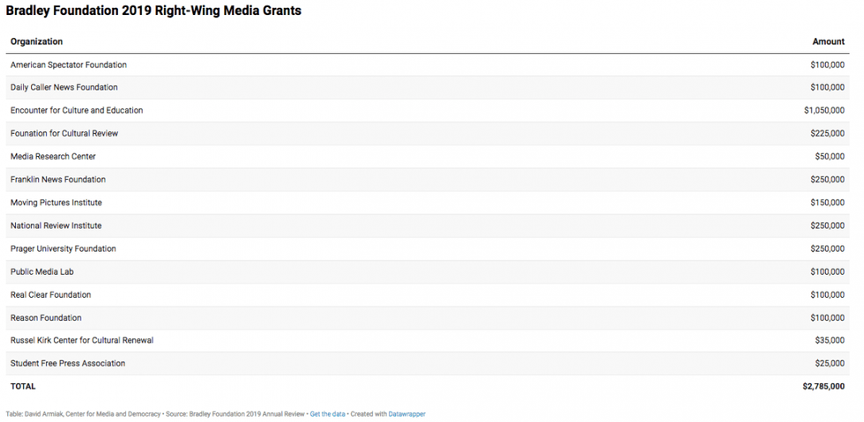This screenshot has width=864, height=422.
Task: Select the American Spectator Foundation row
Action: tap(69, 65)
